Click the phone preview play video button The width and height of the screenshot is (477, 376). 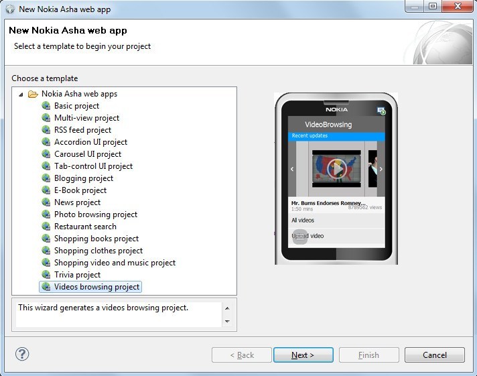[x=336, y=168]
